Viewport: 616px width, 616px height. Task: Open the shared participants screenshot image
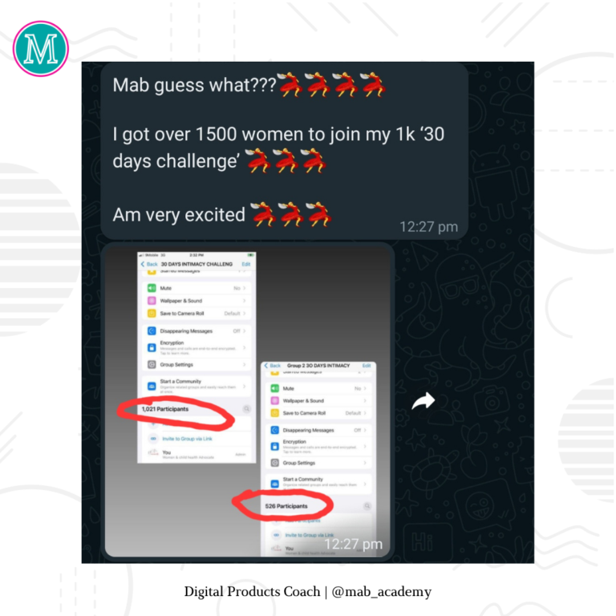click(x=249, y=401)
